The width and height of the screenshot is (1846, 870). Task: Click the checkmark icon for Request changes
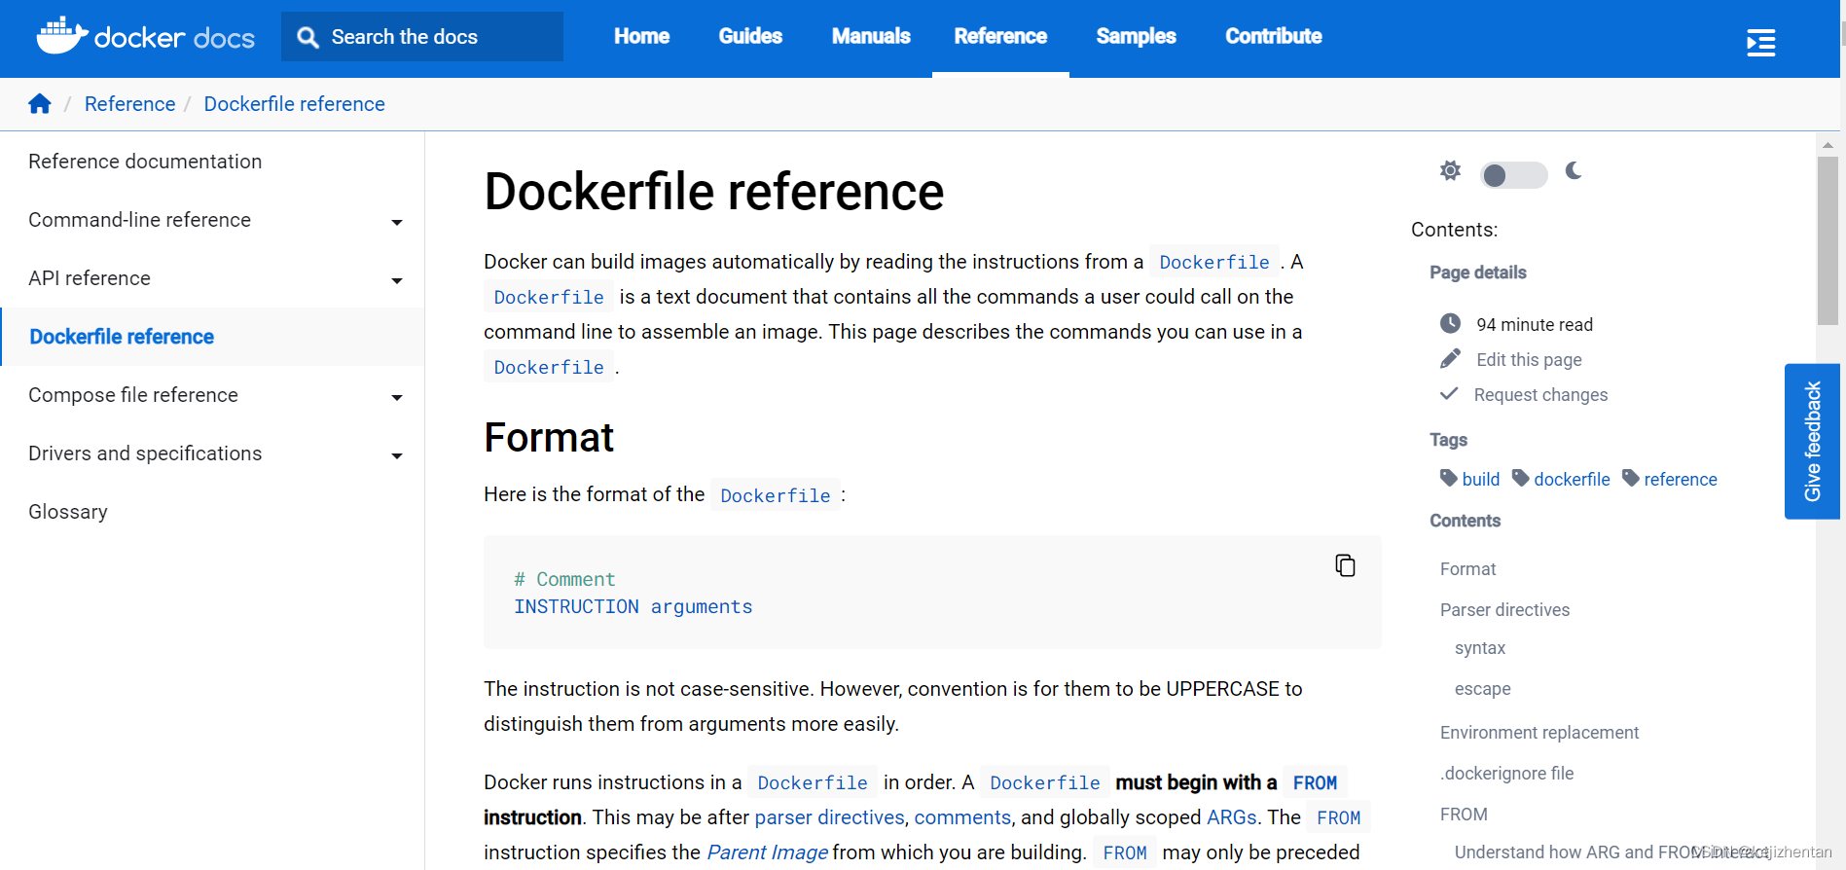pyautogui.click(x=1449, y=393)
